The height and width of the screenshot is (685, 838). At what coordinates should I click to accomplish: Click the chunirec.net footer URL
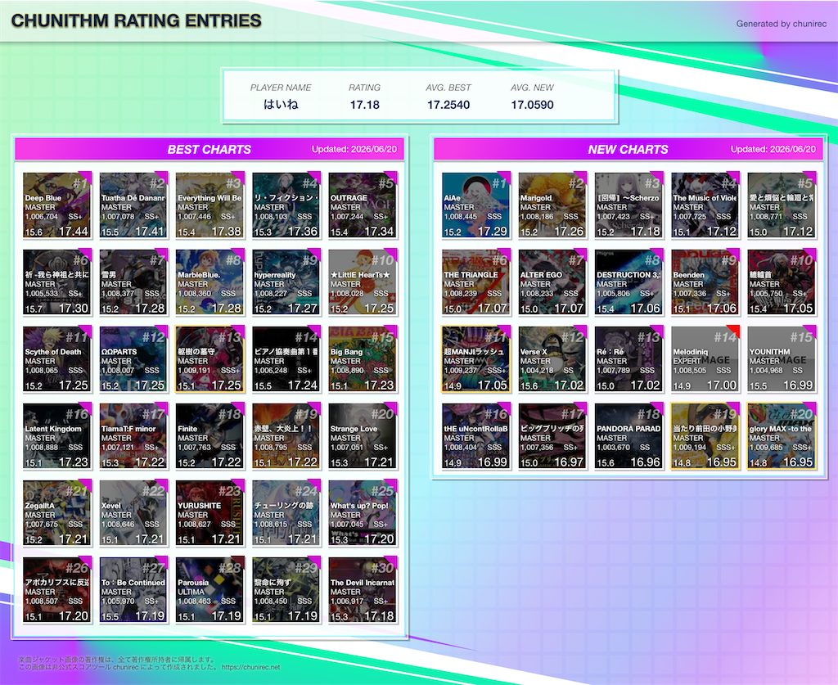250,667
